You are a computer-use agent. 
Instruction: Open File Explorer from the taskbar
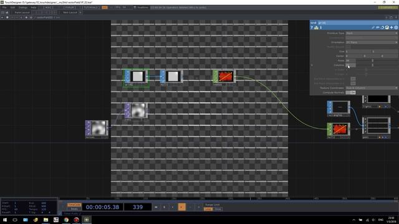pos(46,220)
